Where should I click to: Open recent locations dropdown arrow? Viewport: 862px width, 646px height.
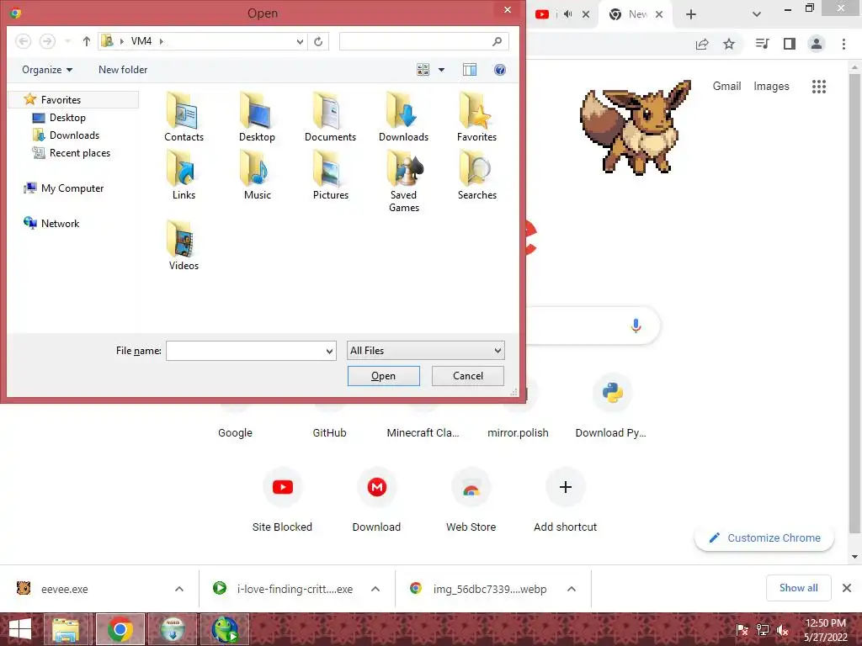tap(67, 41)
